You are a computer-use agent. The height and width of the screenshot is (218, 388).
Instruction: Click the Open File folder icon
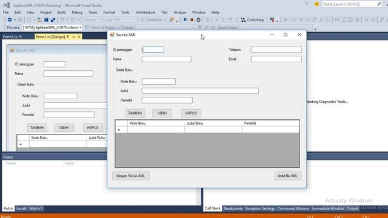39,20
